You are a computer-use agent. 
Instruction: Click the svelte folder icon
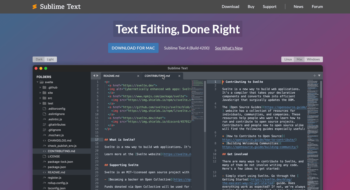pyautogui.click(x=42, y=82)
